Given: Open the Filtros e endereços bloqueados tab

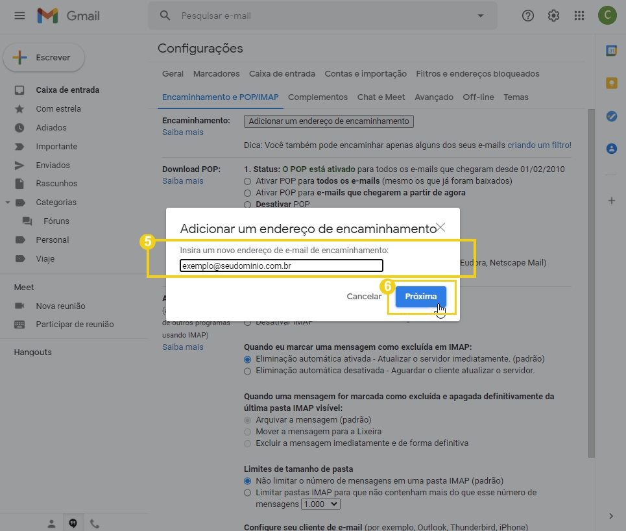Looking at the screenshot, I should 477,74.
